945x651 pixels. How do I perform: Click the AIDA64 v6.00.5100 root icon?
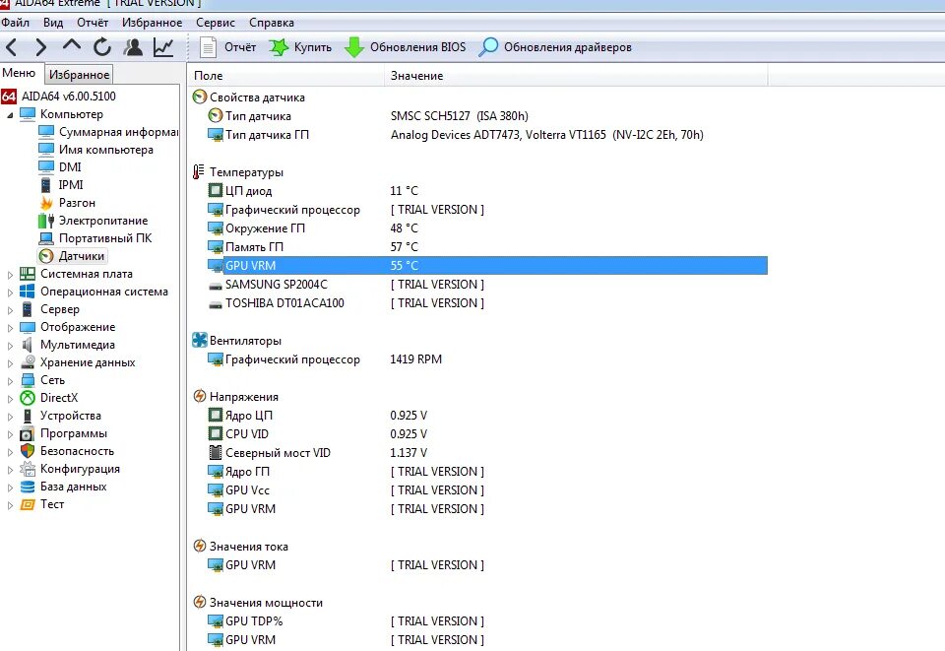click(x=9, y=97)
